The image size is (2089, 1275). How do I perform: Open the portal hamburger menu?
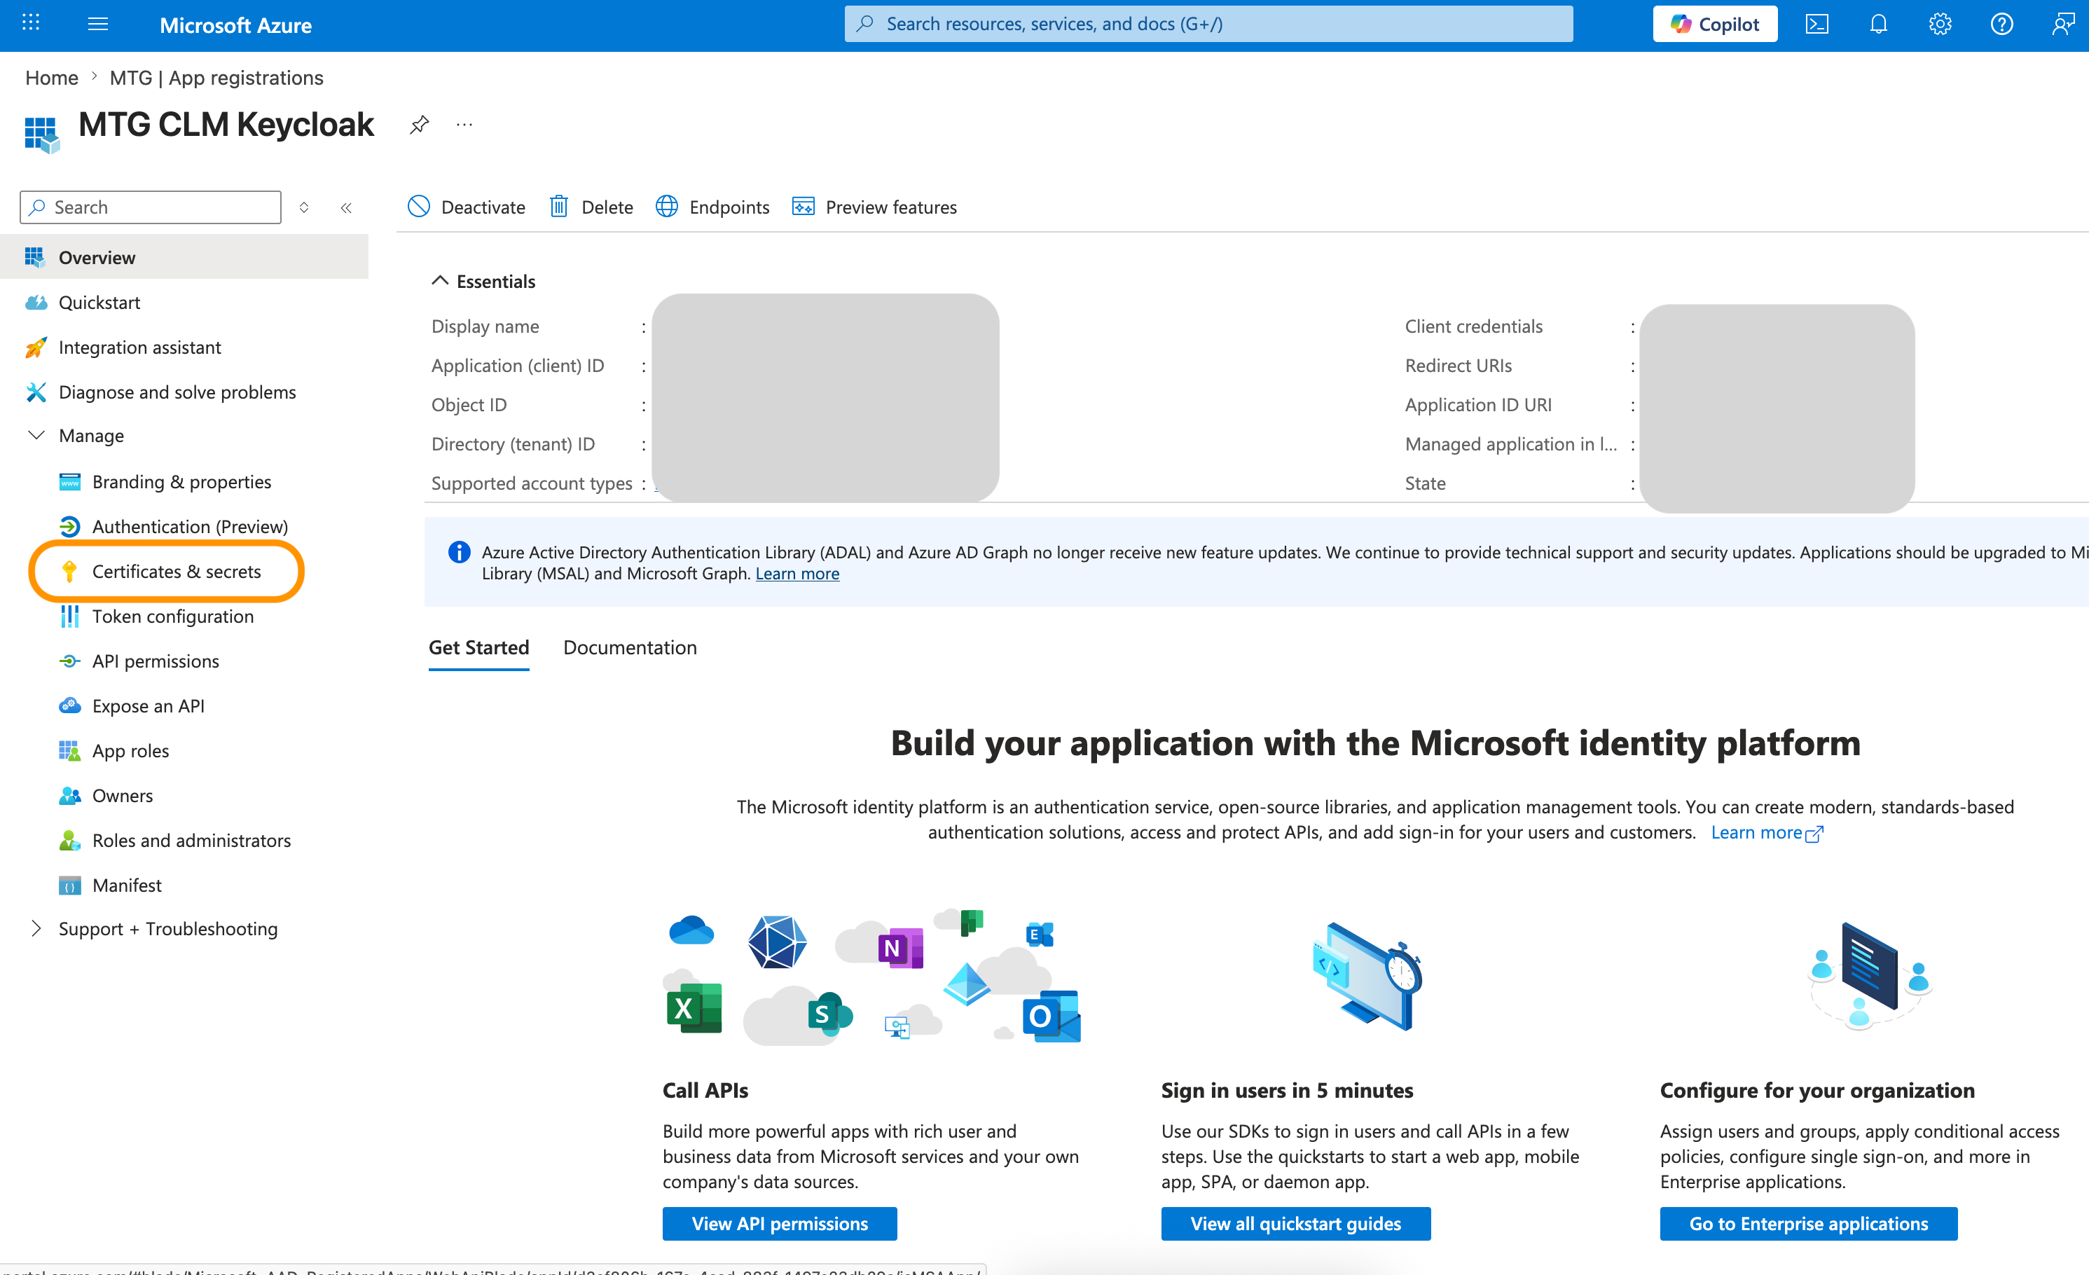click(98, 24)
